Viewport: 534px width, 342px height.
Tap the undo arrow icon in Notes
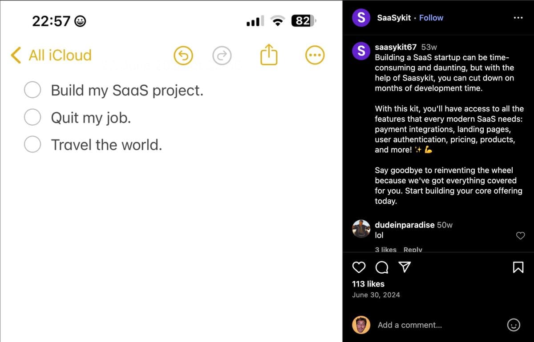[183, 56]
